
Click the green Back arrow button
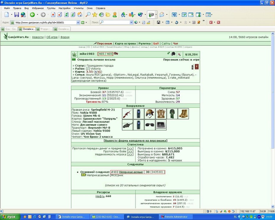coord(32,15)
